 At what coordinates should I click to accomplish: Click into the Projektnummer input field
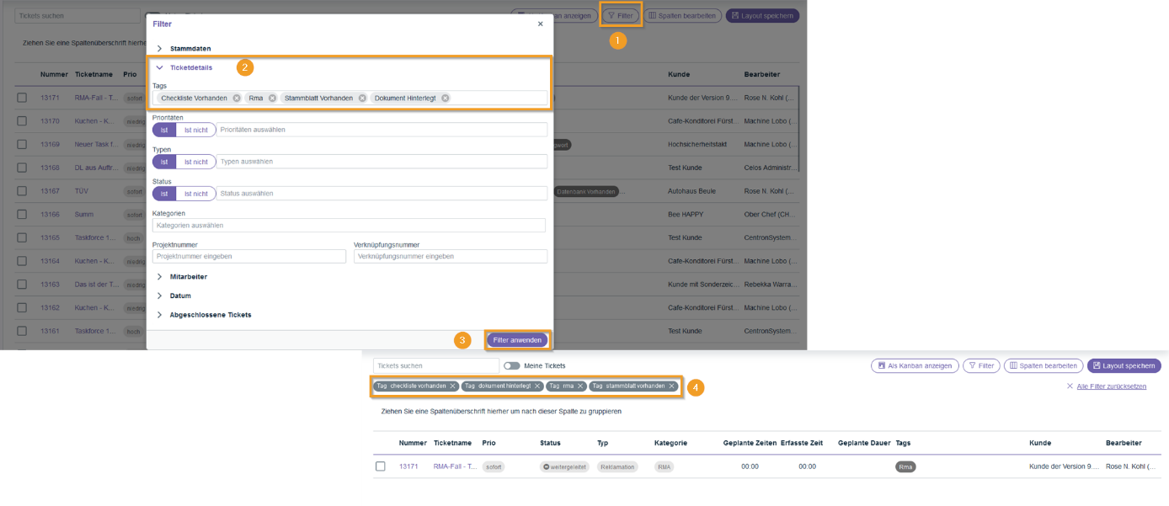[x=248, y=256]
